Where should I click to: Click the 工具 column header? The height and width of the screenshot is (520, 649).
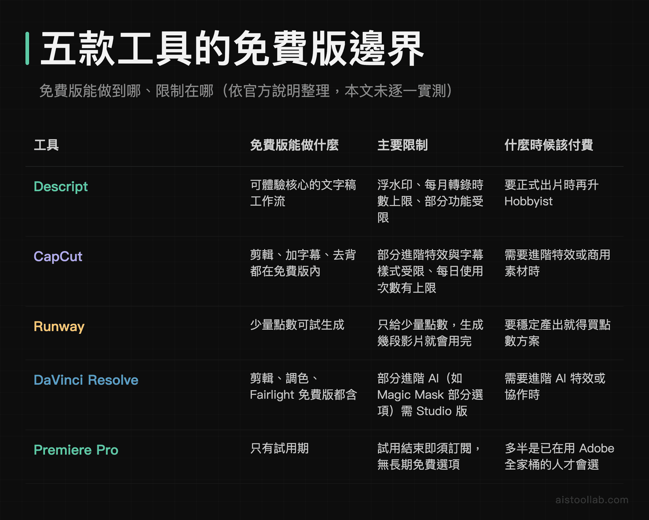coord(46,145)
